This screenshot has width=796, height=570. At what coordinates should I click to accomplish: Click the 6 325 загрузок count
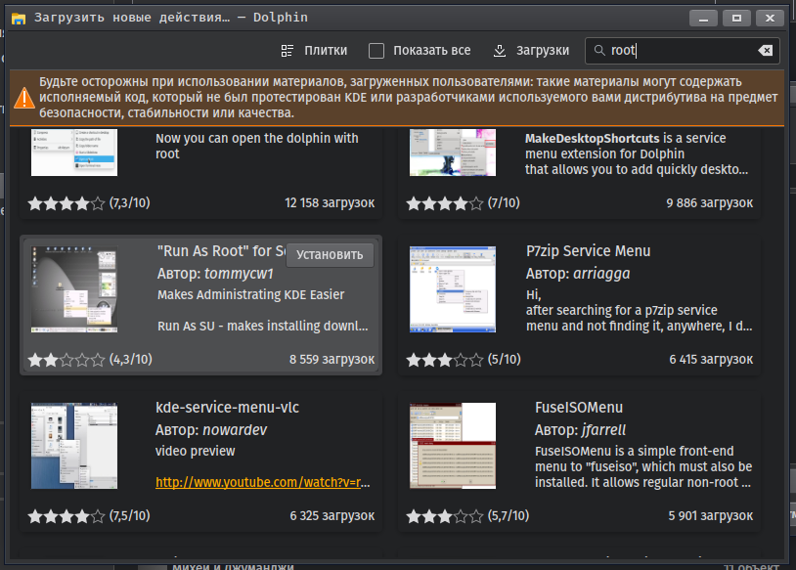coord(332,515)
